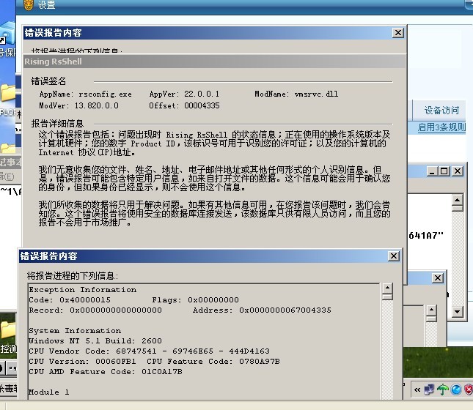The height and width of the screenshot is (410, 473).
Task: Click the 报告详细信息 section heading
Action: click(x=57, y=124)
